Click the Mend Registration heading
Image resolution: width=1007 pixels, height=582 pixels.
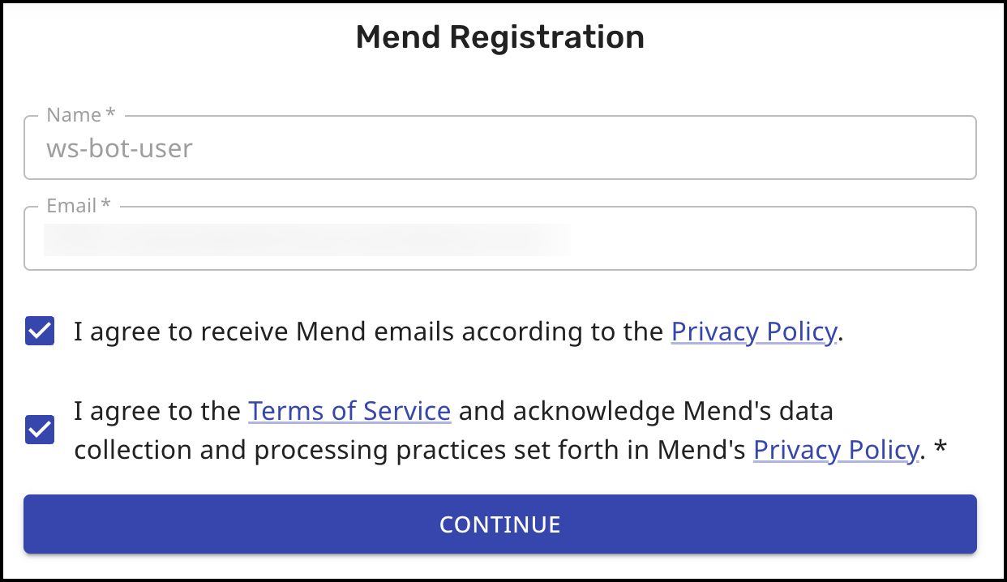[499, 36]
